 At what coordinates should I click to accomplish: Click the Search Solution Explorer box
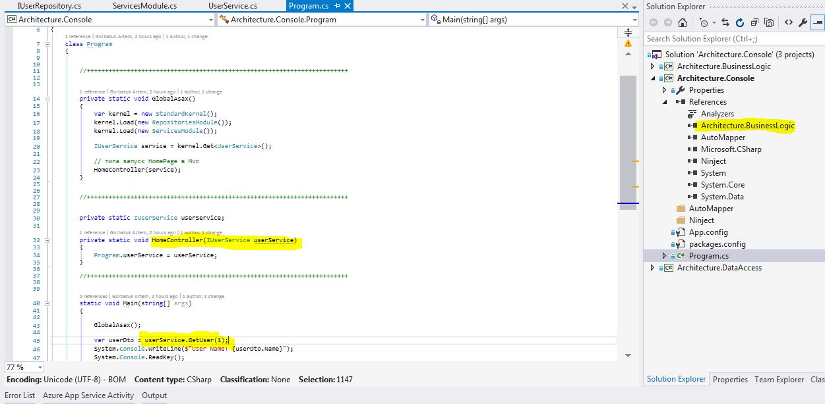[x=734, y=39]
